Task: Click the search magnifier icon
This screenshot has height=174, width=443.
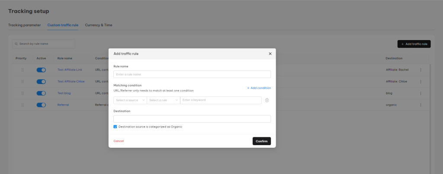Action: pyautogui.click(x=16, y=44)
